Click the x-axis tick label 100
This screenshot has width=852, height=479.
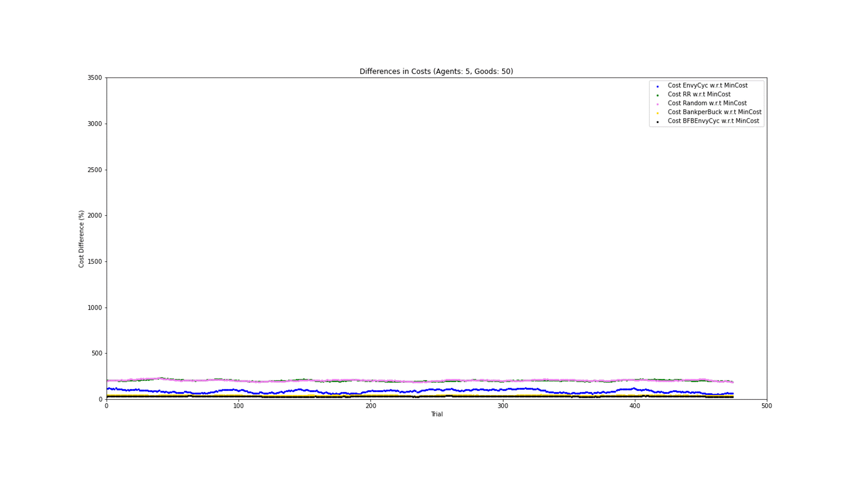(238, 406)
